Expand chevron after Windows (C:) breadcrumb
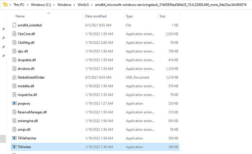The width and height of the screenshot is (252, 154). click(54, 5)
